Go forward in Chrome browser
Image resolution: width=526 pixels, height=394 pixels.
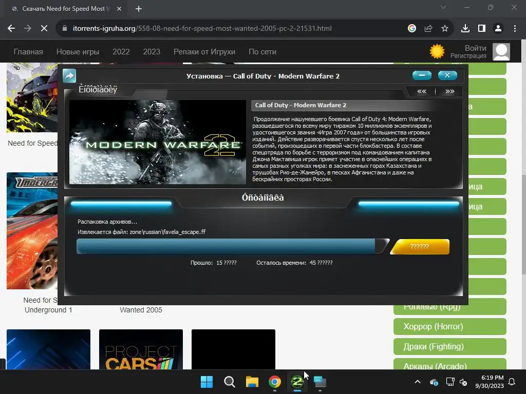click(28, 29)
